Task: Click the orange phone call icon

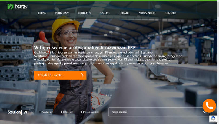Action: [x=209, y=106]
